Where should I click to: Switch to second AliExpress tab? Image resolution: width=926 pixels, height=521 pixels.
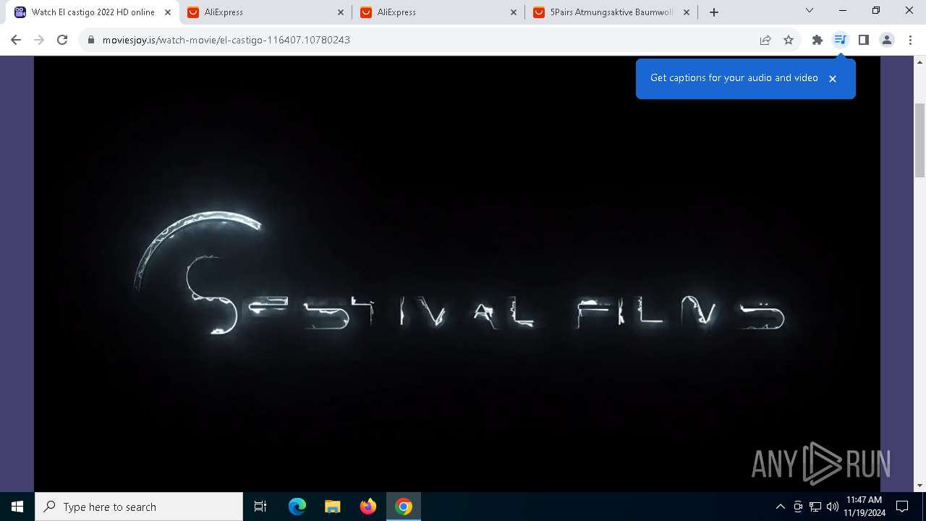point(439,12)
